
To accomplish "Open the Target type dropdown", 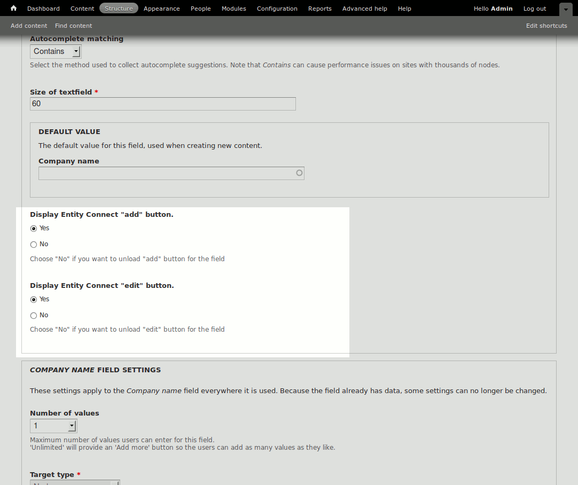I will click(x=75, y=482).
